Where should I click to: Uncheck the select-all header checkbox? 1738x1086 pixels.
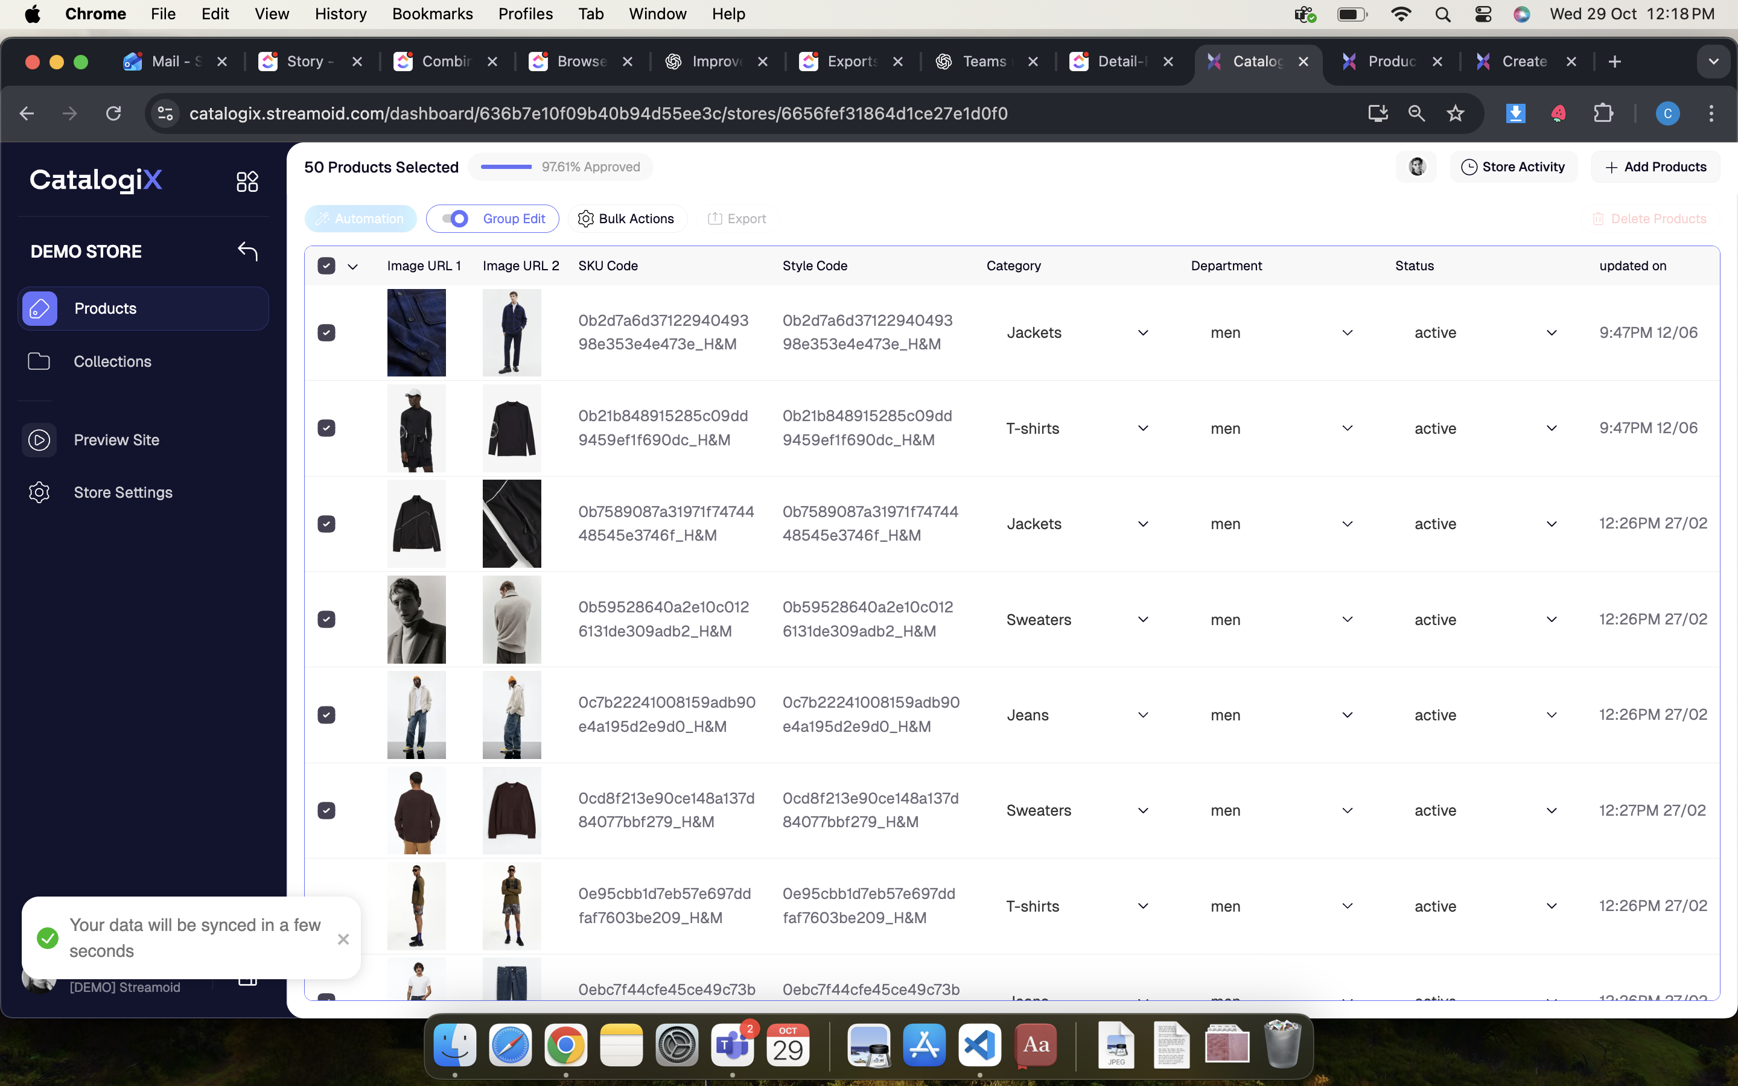(326, 265)
